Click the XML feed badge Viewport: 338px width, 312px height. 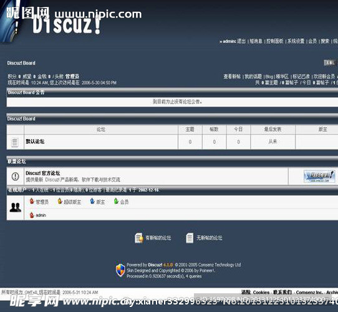coord(331,63)
